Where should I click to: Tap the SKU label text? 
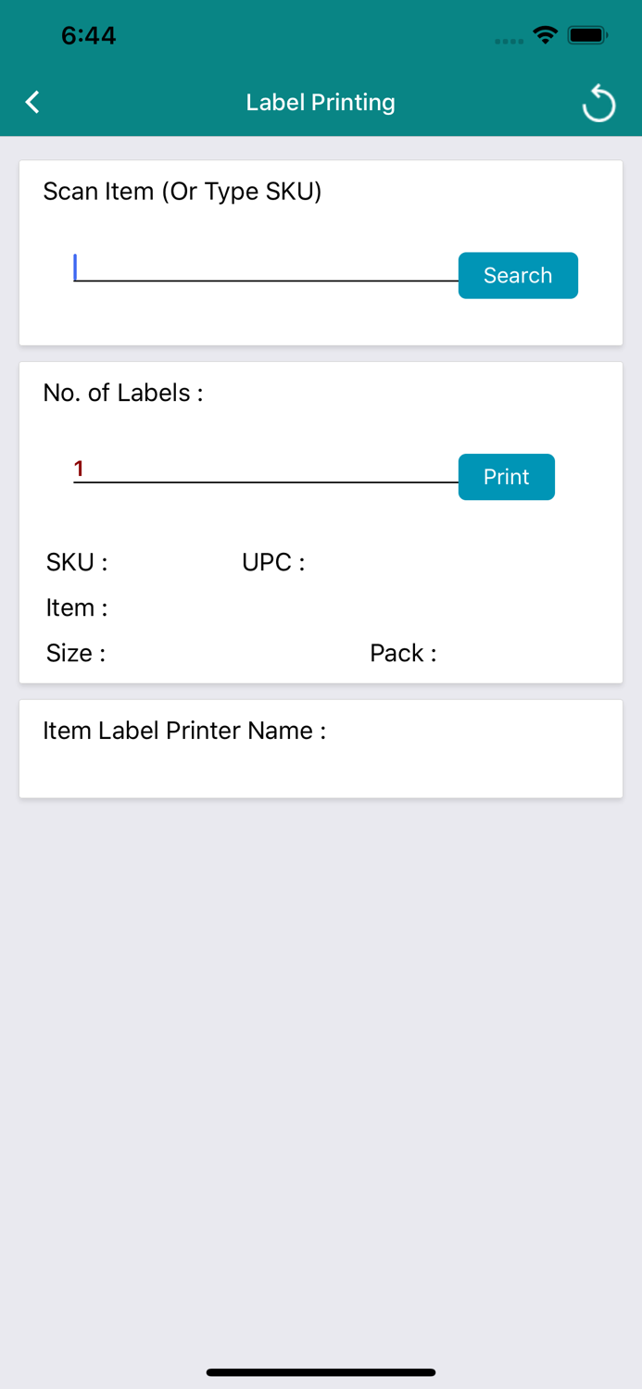tap(77, 562)
